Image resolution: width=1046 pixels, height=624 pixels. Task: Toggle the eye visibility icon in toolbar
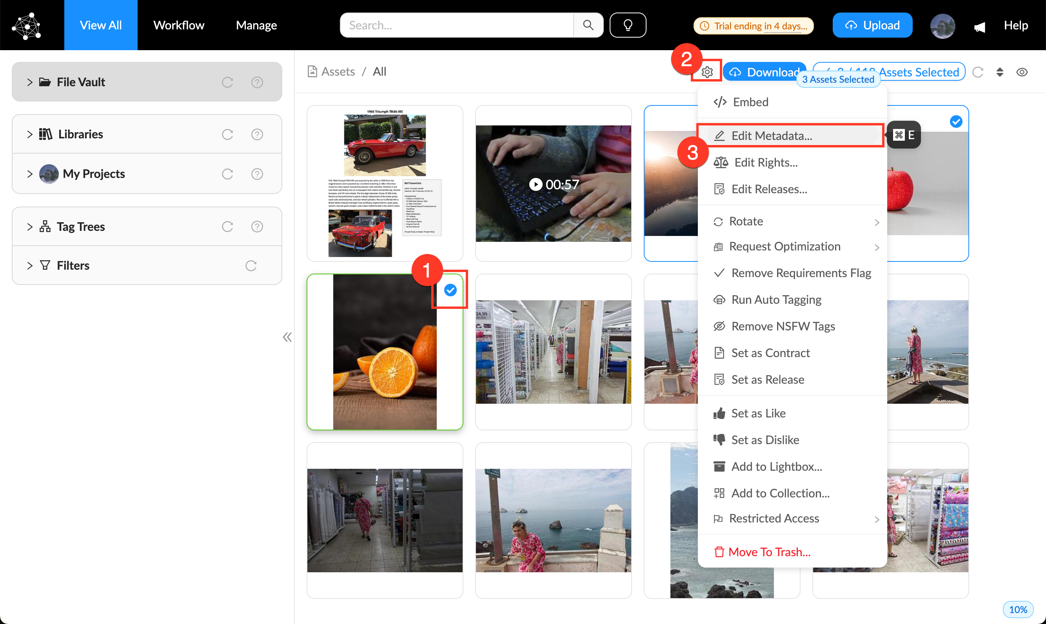tap(1022, 72)
